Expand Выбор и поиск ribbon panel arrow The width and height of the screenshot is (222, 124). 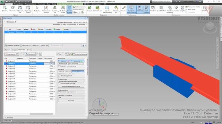pos(65,15)
